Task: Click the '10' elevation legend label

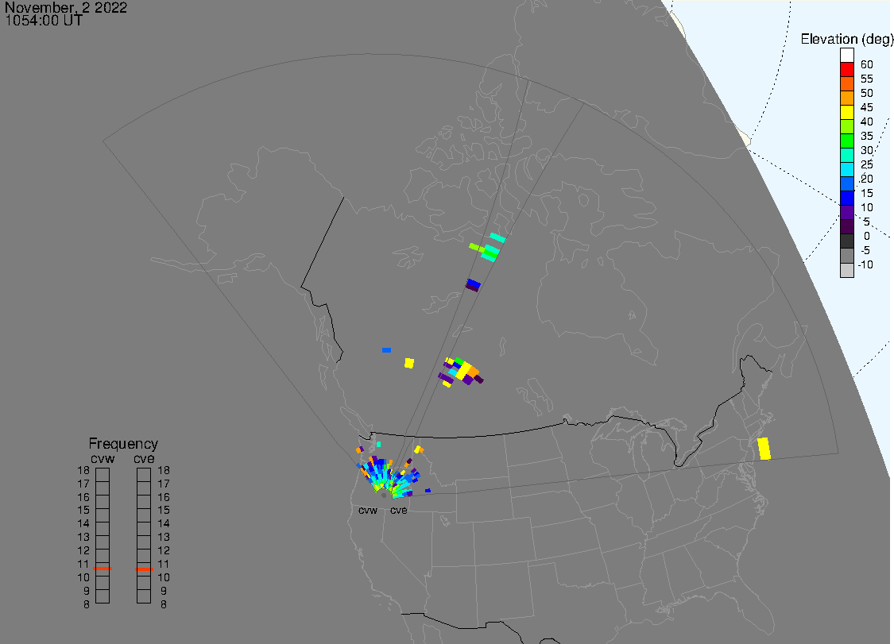Action: (x=867, y=207)
